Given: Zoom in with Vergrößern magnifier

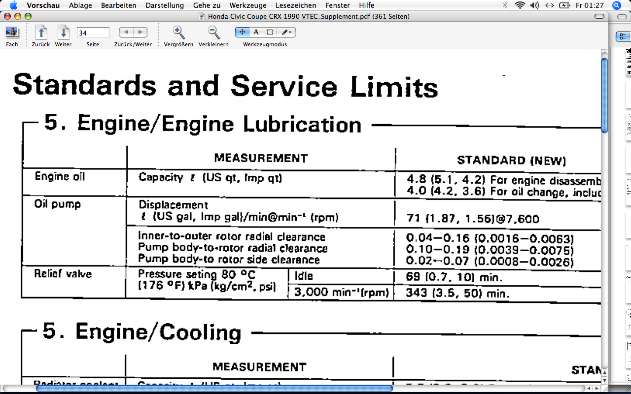Looking at the screenshot, I should [178, 33].
